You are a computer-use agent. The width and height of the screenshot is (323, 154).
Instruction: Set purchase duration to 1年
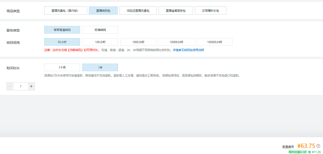point(100,67)
